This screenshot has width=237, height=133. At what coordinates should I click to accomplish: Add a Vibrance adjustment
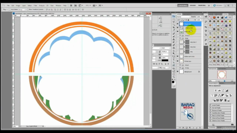pos(212,95)
